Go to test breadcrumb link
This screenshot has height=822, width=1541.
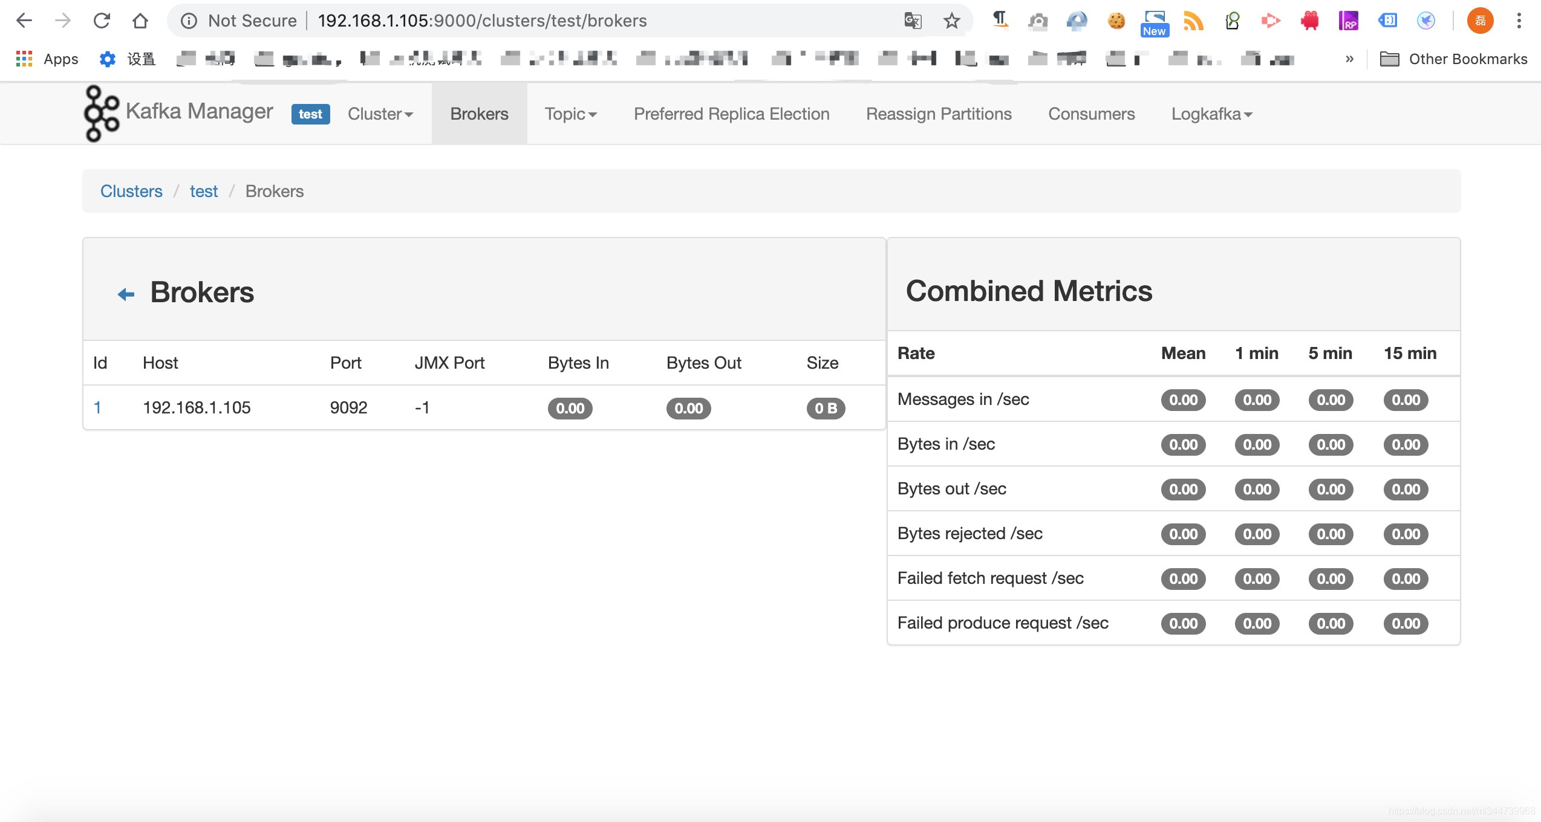204,191
